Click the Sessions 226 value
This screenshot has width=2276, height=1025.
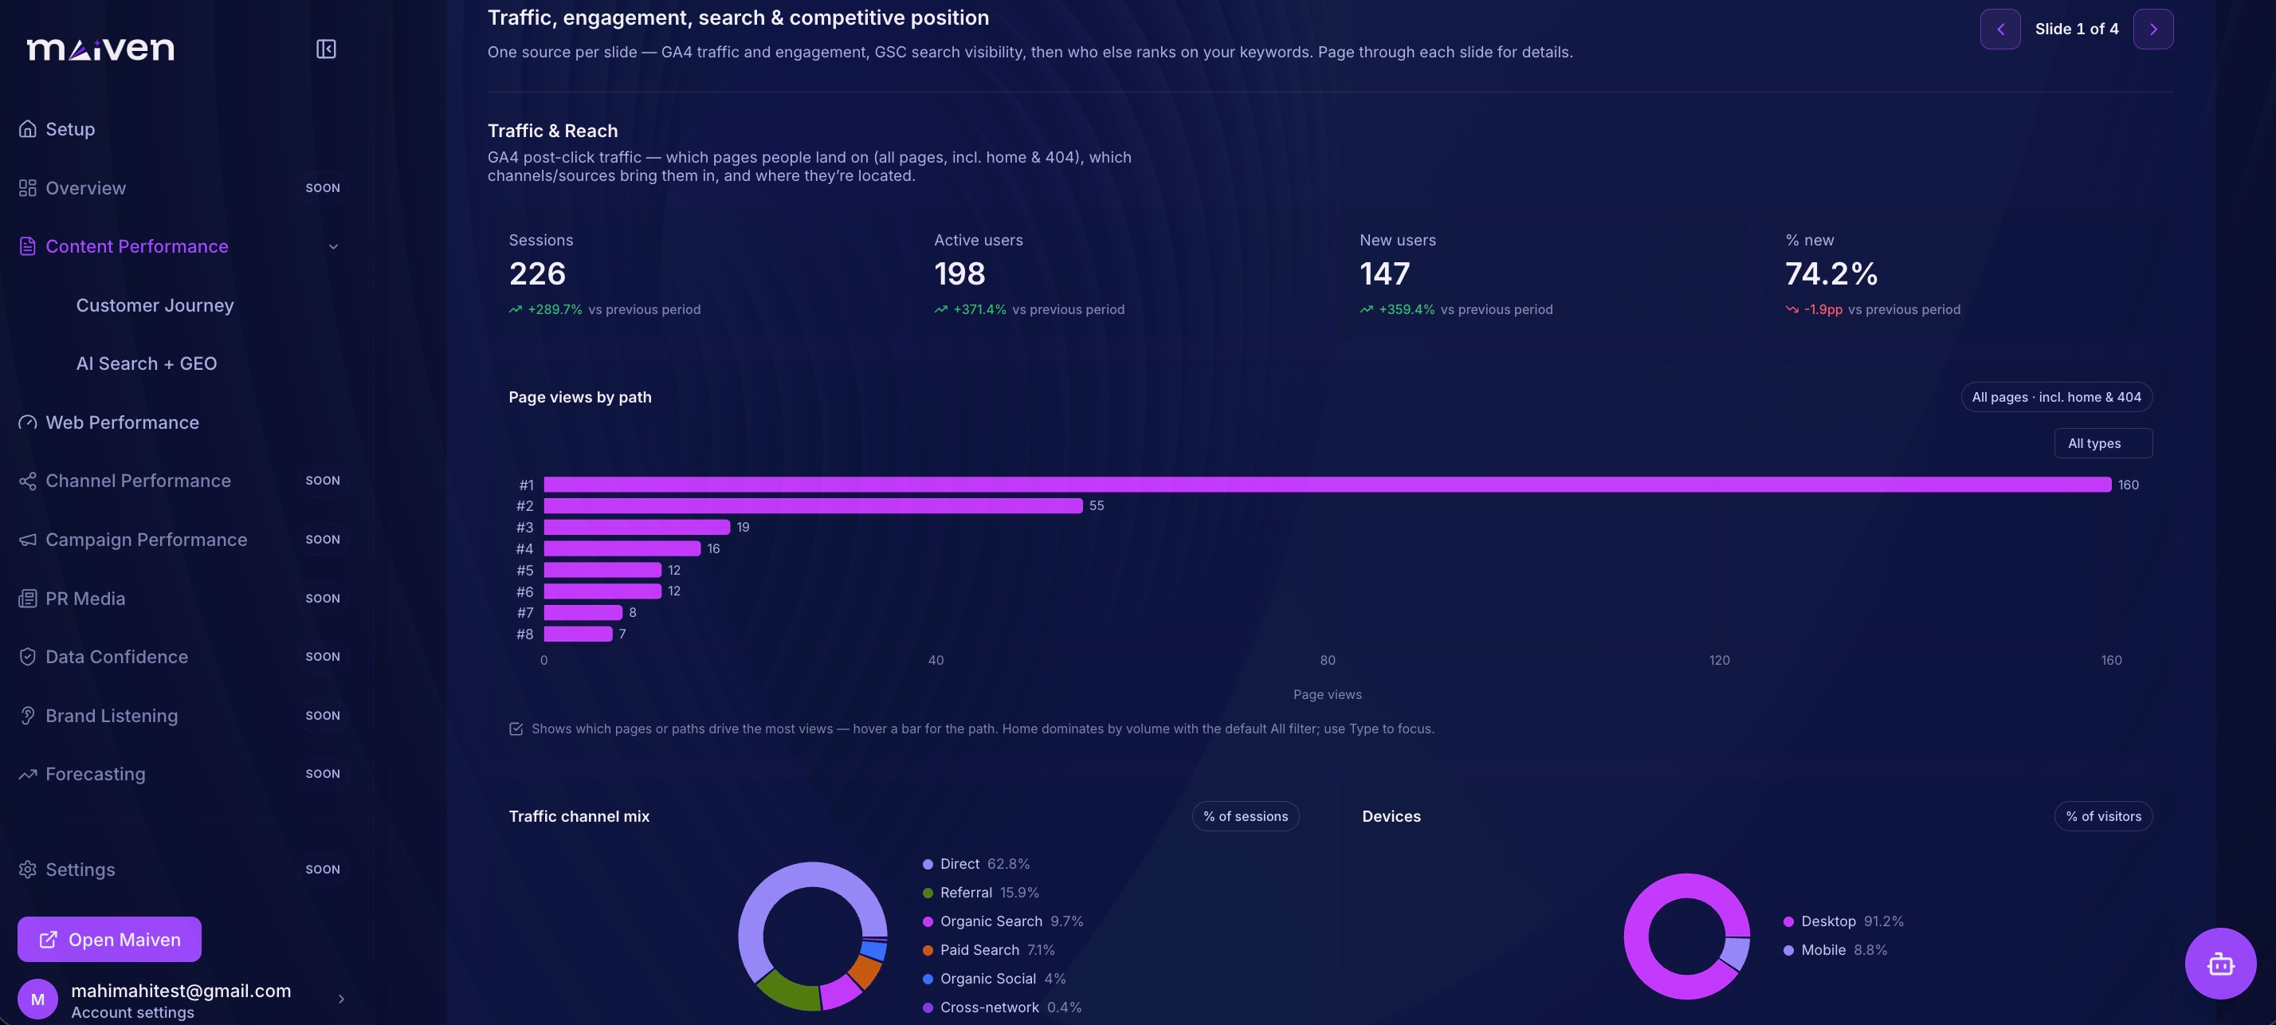pyautogui.click(x=537, y=274)
